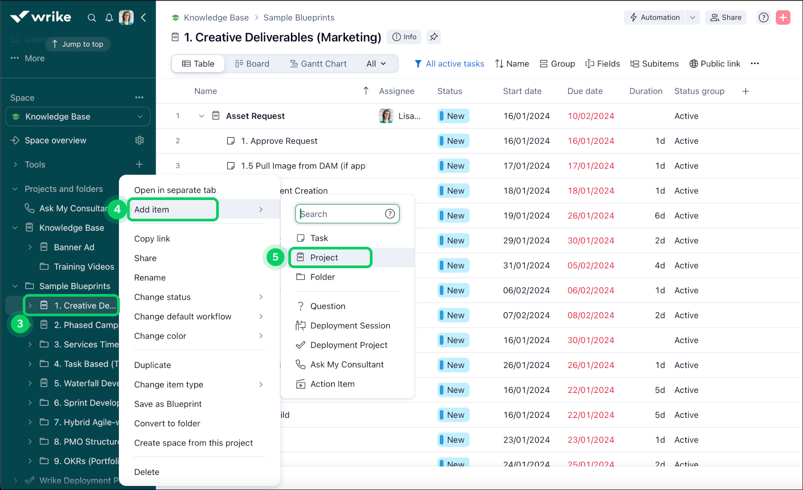Open notifications bell icon
The width and height of the screenshot is (803, 490).
click(109, 18)
